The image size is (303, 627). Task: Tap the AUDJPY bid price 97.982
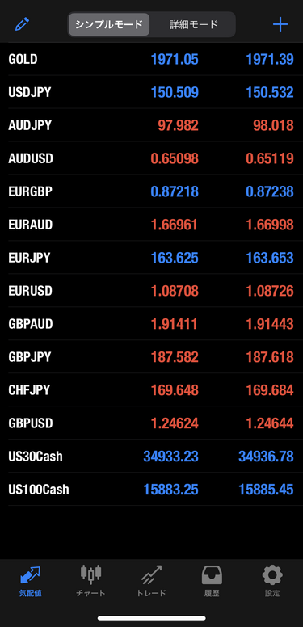178,125
